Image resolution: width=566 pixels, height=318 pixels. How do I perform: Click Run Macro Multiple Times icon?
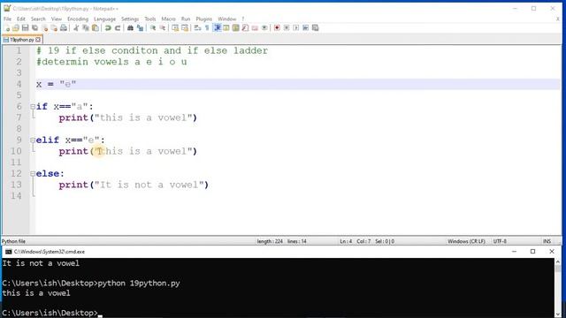[306, 28]
